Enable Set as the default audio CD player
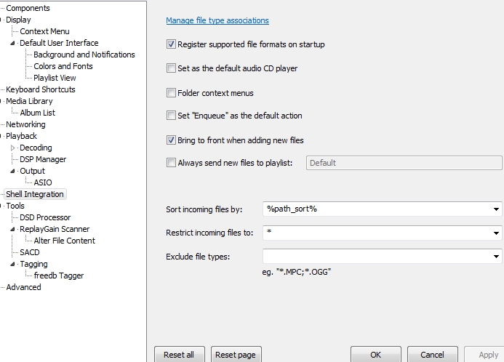This screenshot has width=504, height=362. (171, 68)
